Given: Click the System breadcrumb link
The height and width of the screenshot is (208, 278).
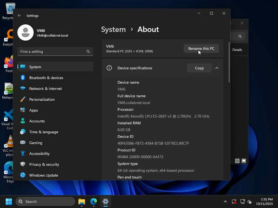Looking at the screenshot, I should (113, 29).
